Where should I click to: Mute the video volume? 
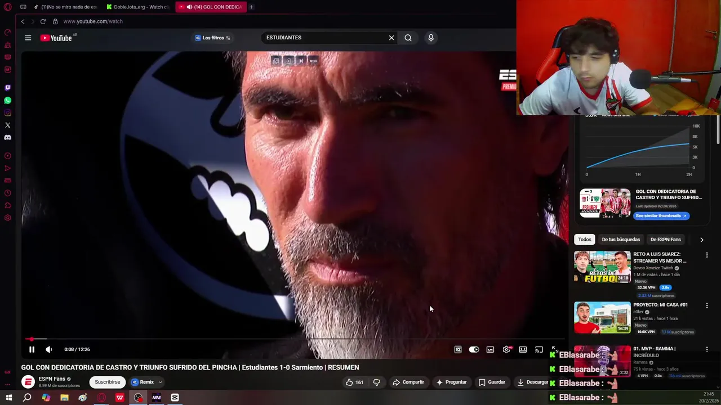click(49, 349)
